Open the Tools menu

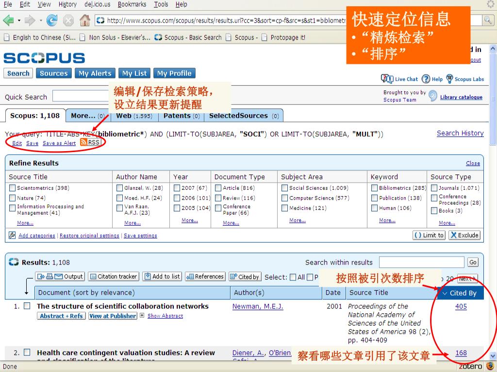coord(161,4)
